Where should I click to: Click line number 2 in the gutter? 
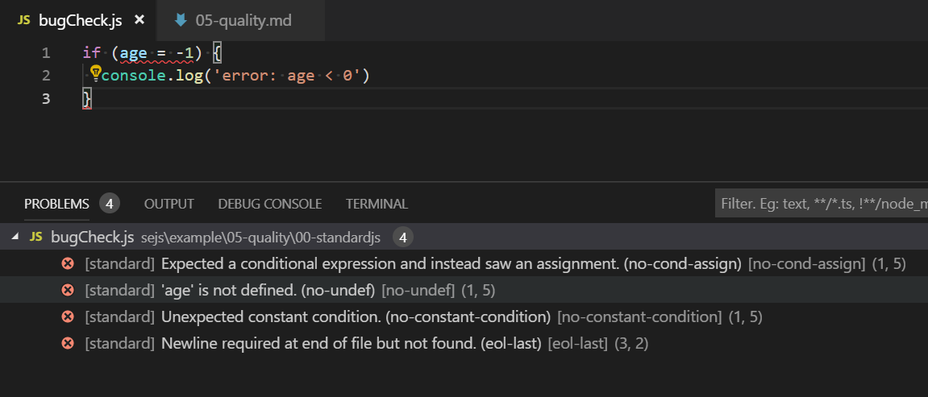45,75
